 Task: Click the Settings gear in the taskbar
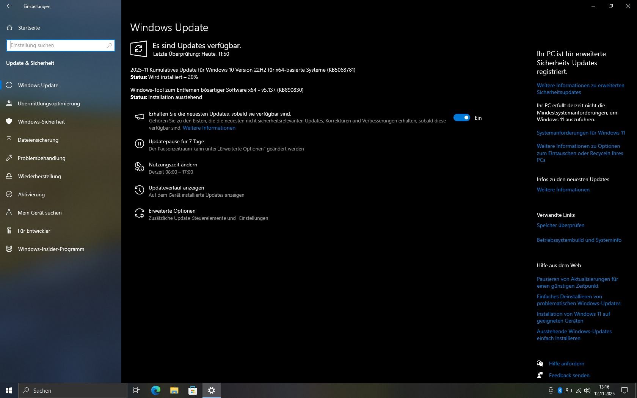pyautogui.click(x=212, y=390)
